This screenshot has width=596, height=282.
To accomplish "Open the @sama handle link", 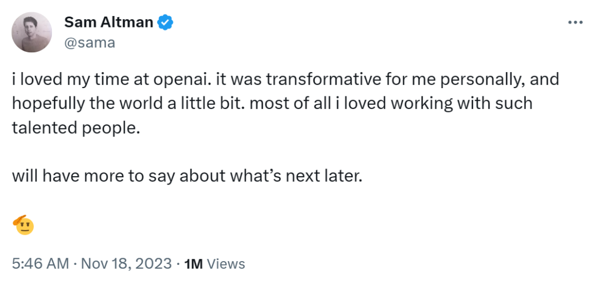I will point(90,43).
